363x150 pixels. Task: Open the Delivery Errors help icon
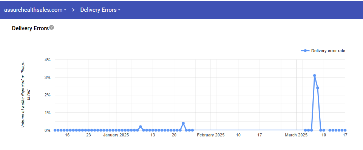pyautogui.click(x=52, y=28)
